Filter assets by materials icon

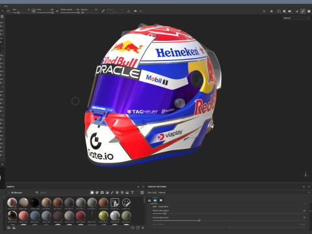[x=92, y=192]
